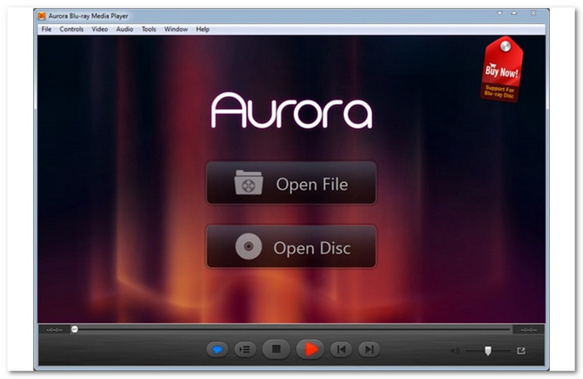This screenshot has height=379, width=583.
Task: Open the playlist icon
Action: coord(245,349)
